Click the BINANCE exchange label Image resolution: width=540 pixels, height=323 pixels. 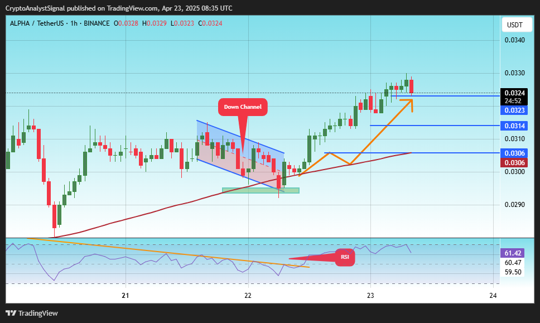coord(97,23)
